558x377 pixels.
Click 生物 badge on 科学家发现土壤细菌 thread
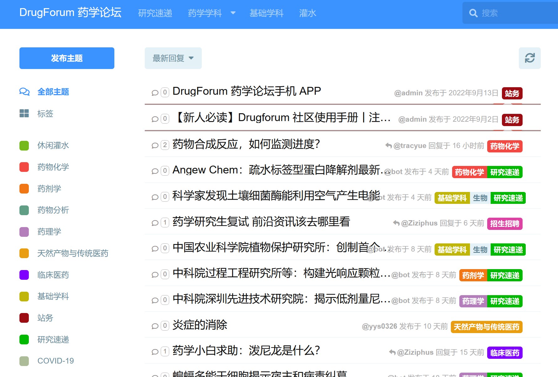[480, 198]
